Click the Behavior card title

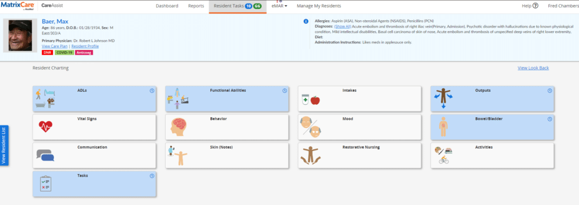coord(218,119)
